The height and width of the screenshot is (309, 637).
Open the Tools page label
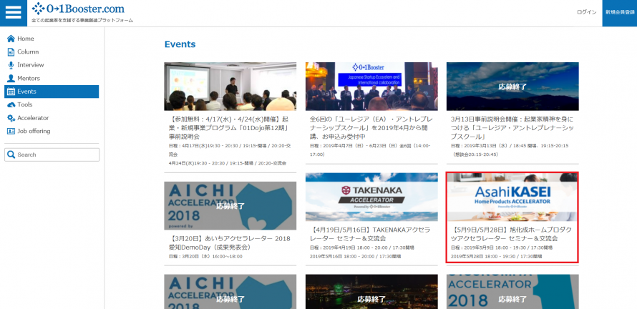click(25, 104)
